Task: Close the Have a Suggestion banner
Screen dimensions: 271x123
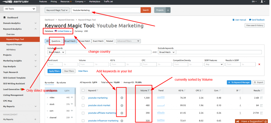Action: tap(265, 121)
